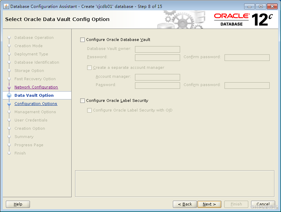Click the Fast Recovery Option step
Viewport: 281px width, 212px height.
click(35, 79)
